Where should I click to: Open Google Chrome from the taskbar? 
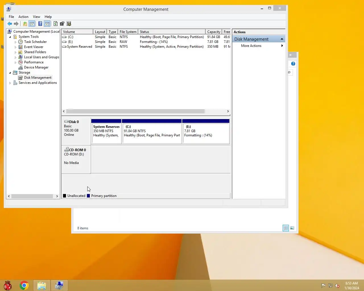click(x=24, y=285)
